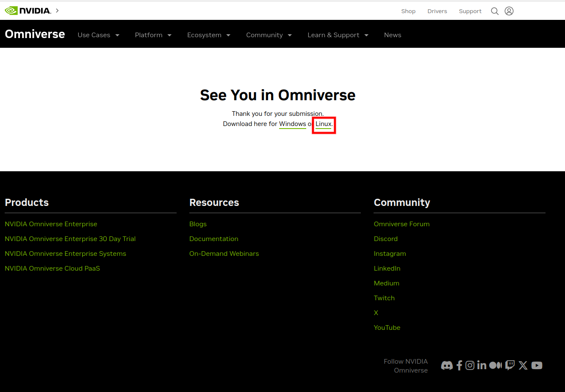Click the chevron beside the NVIDIA logo
Screen dimensions: 565x392
click(57, 11)
